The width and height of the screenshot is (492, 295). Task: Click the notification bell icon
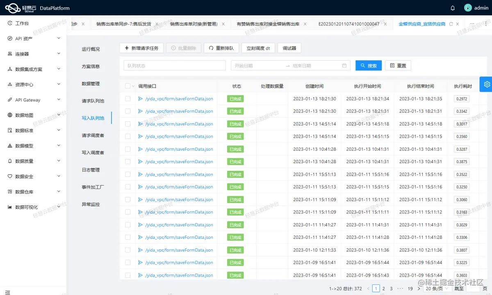tap(452, 7)
